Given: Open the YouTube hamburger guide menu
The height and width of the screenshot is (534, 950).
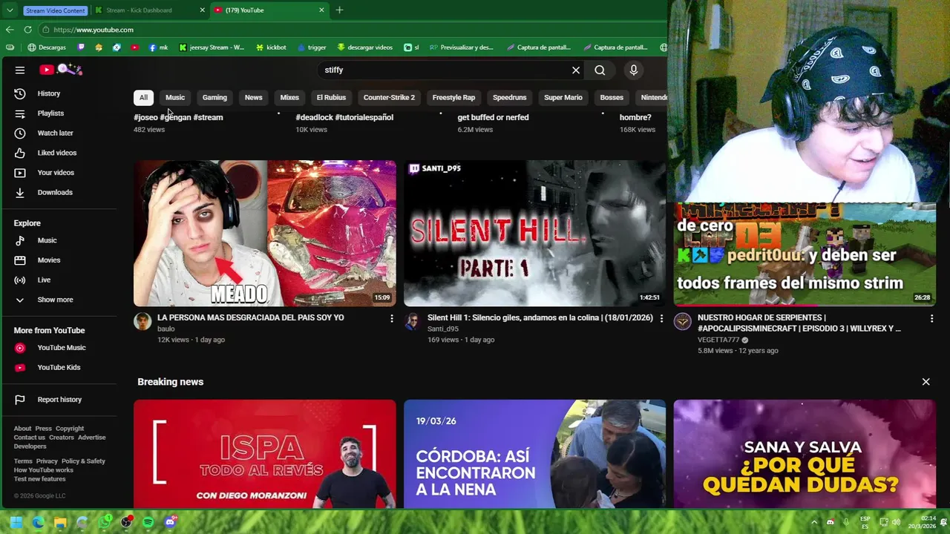Looking at the screenshot, I should 20,70.
